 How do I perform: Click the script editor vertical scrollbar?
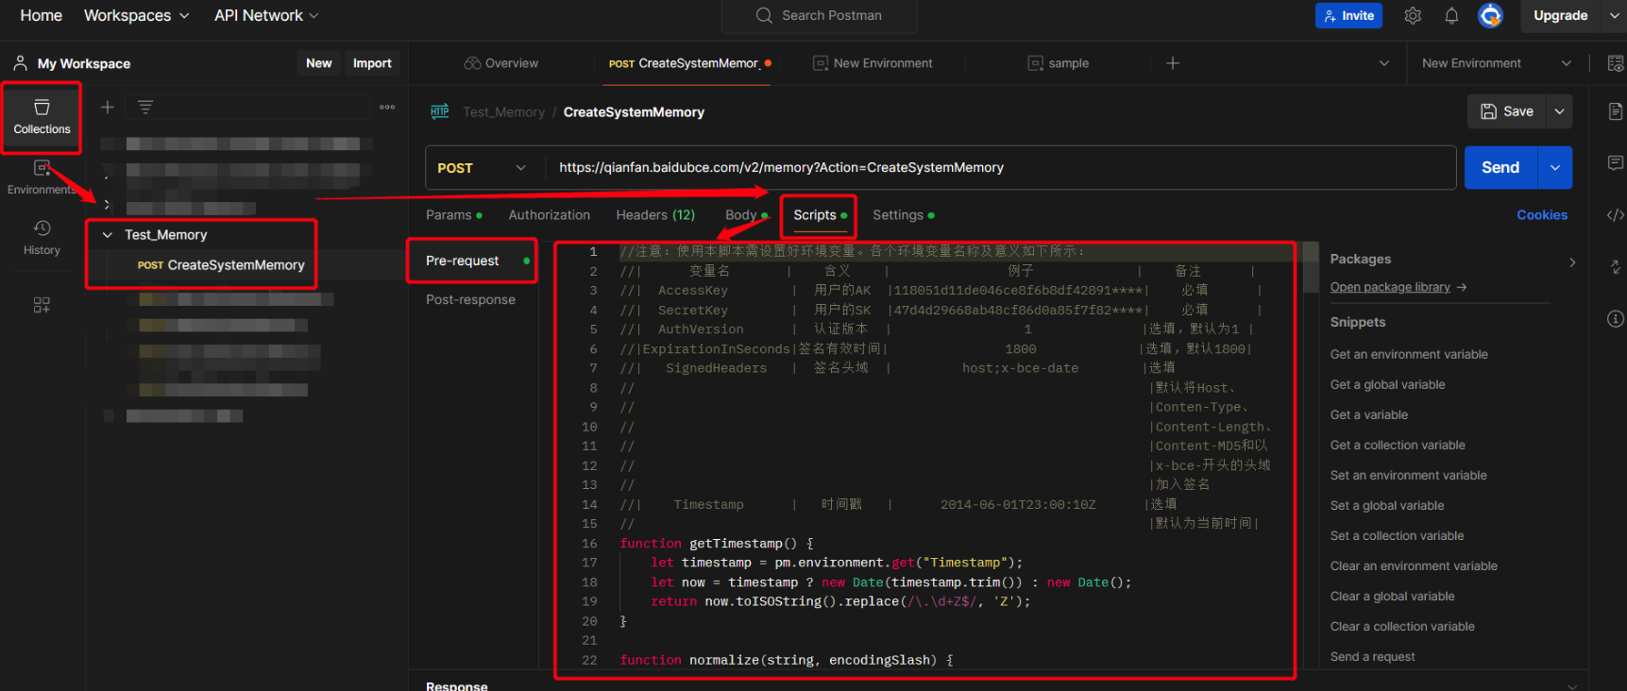click(x=1311, y=268)
